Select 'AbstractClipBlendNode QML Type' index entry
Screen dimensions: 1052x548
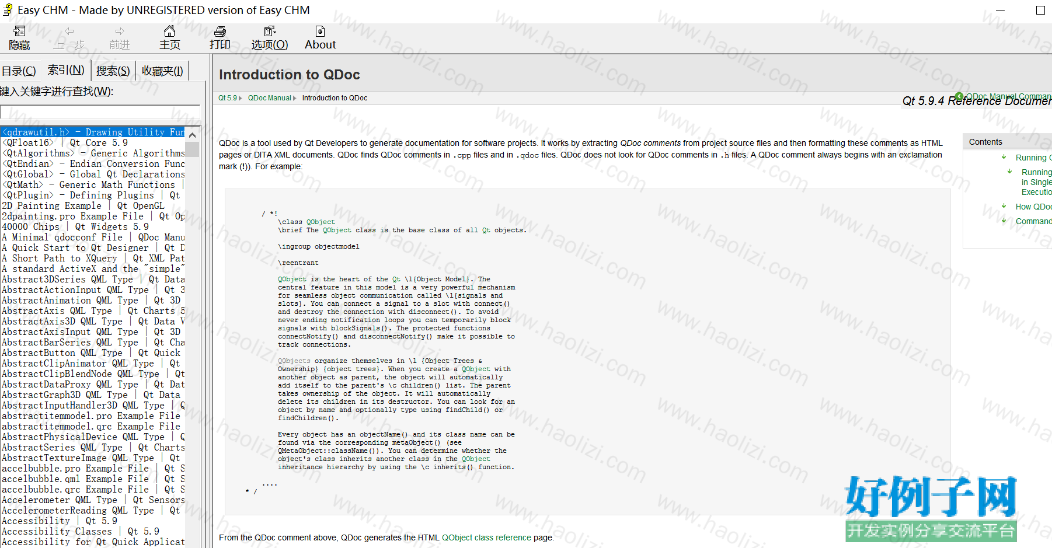(93, 374)
